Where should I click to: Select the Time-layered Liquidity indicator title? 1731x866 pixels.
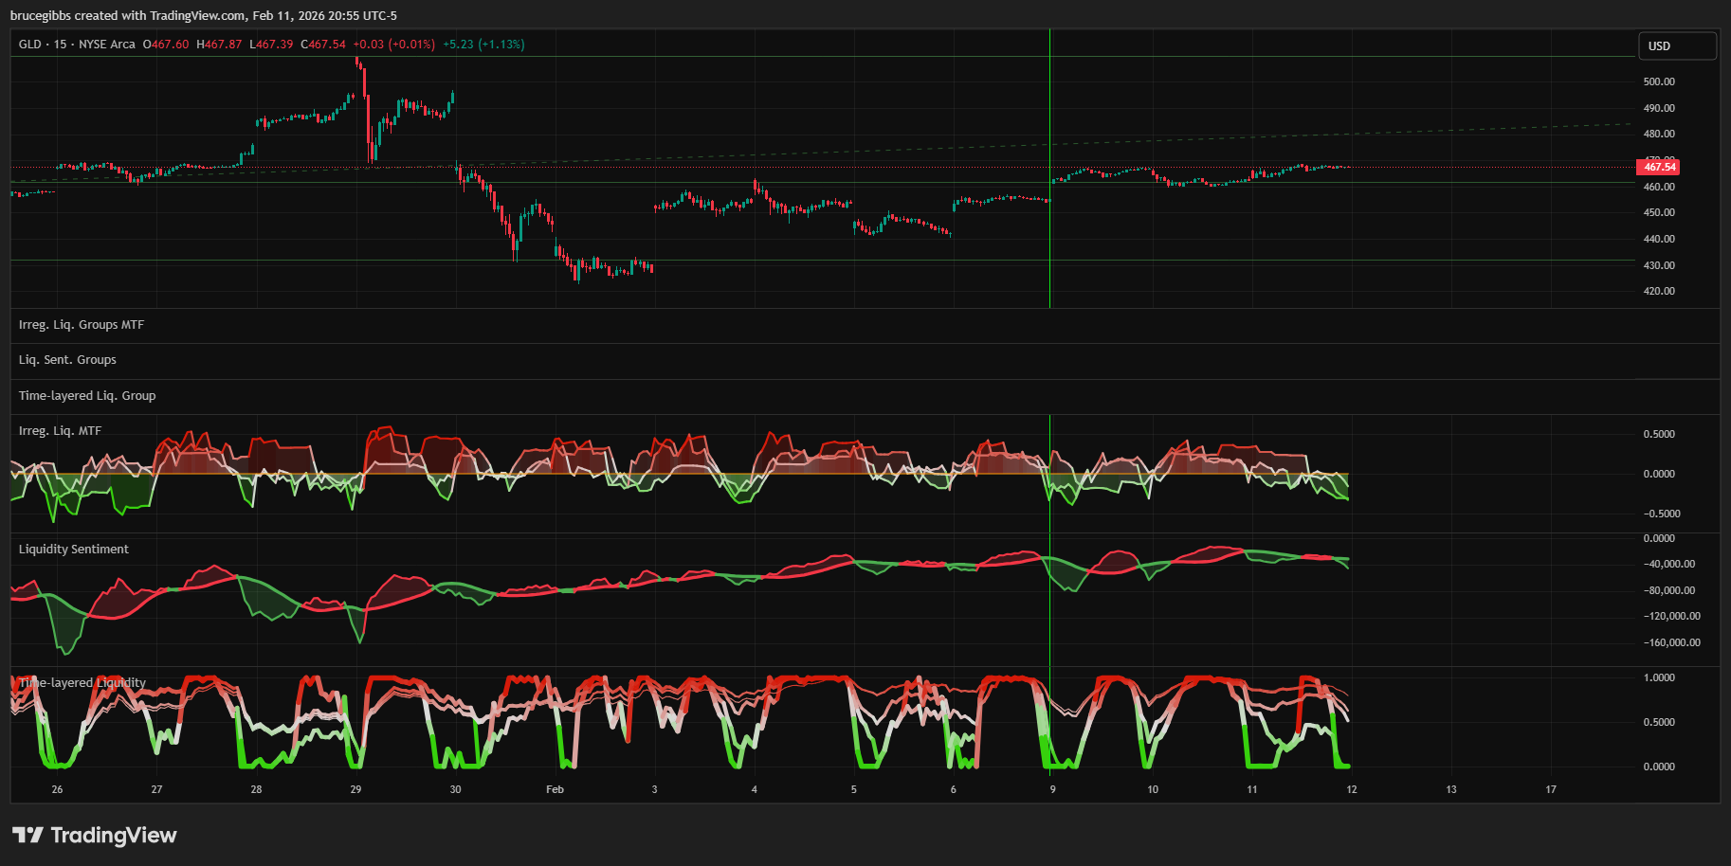point(82,683)
